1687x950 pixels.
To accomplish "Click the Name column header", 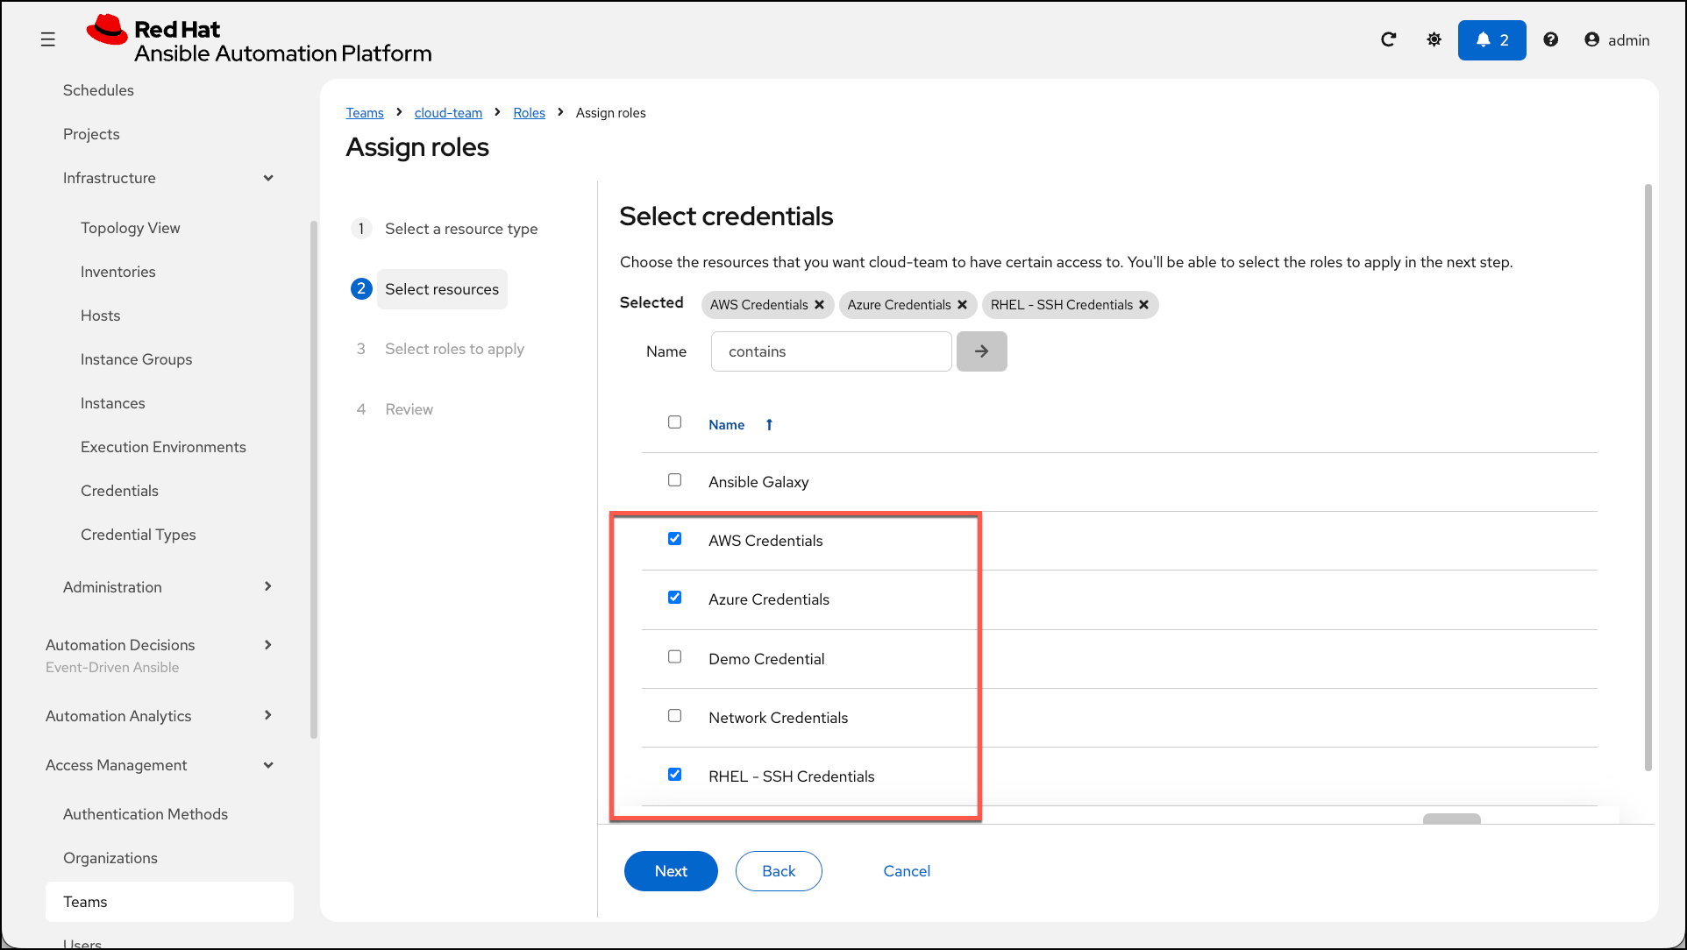I will tap(727, 425).
